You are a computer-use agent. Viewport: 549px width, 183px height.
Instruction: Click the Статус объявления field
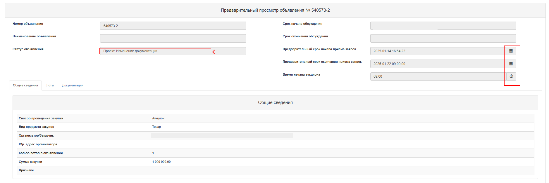(x=173, y=51)
